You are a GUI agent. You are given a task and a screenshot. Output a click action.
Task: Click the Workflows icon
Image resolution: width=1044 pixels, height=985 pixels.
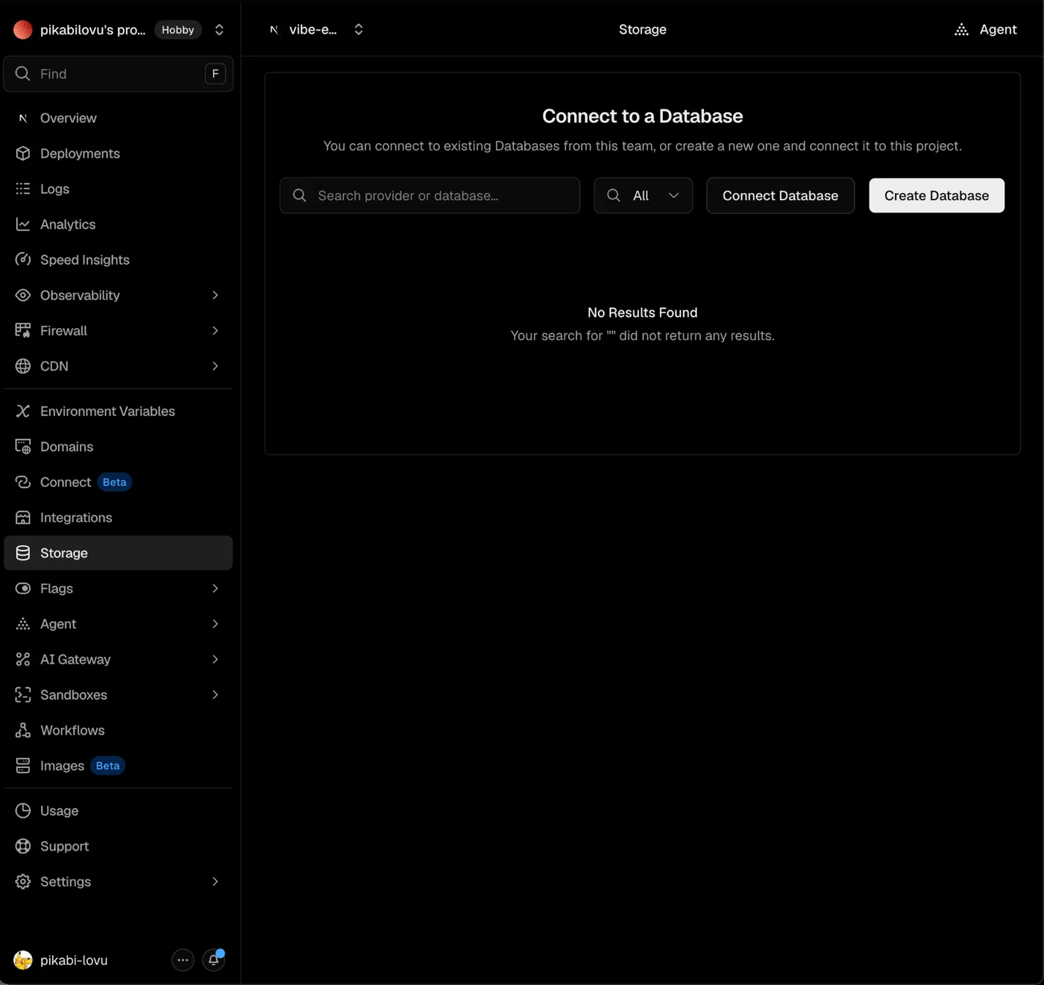[23, 730]
